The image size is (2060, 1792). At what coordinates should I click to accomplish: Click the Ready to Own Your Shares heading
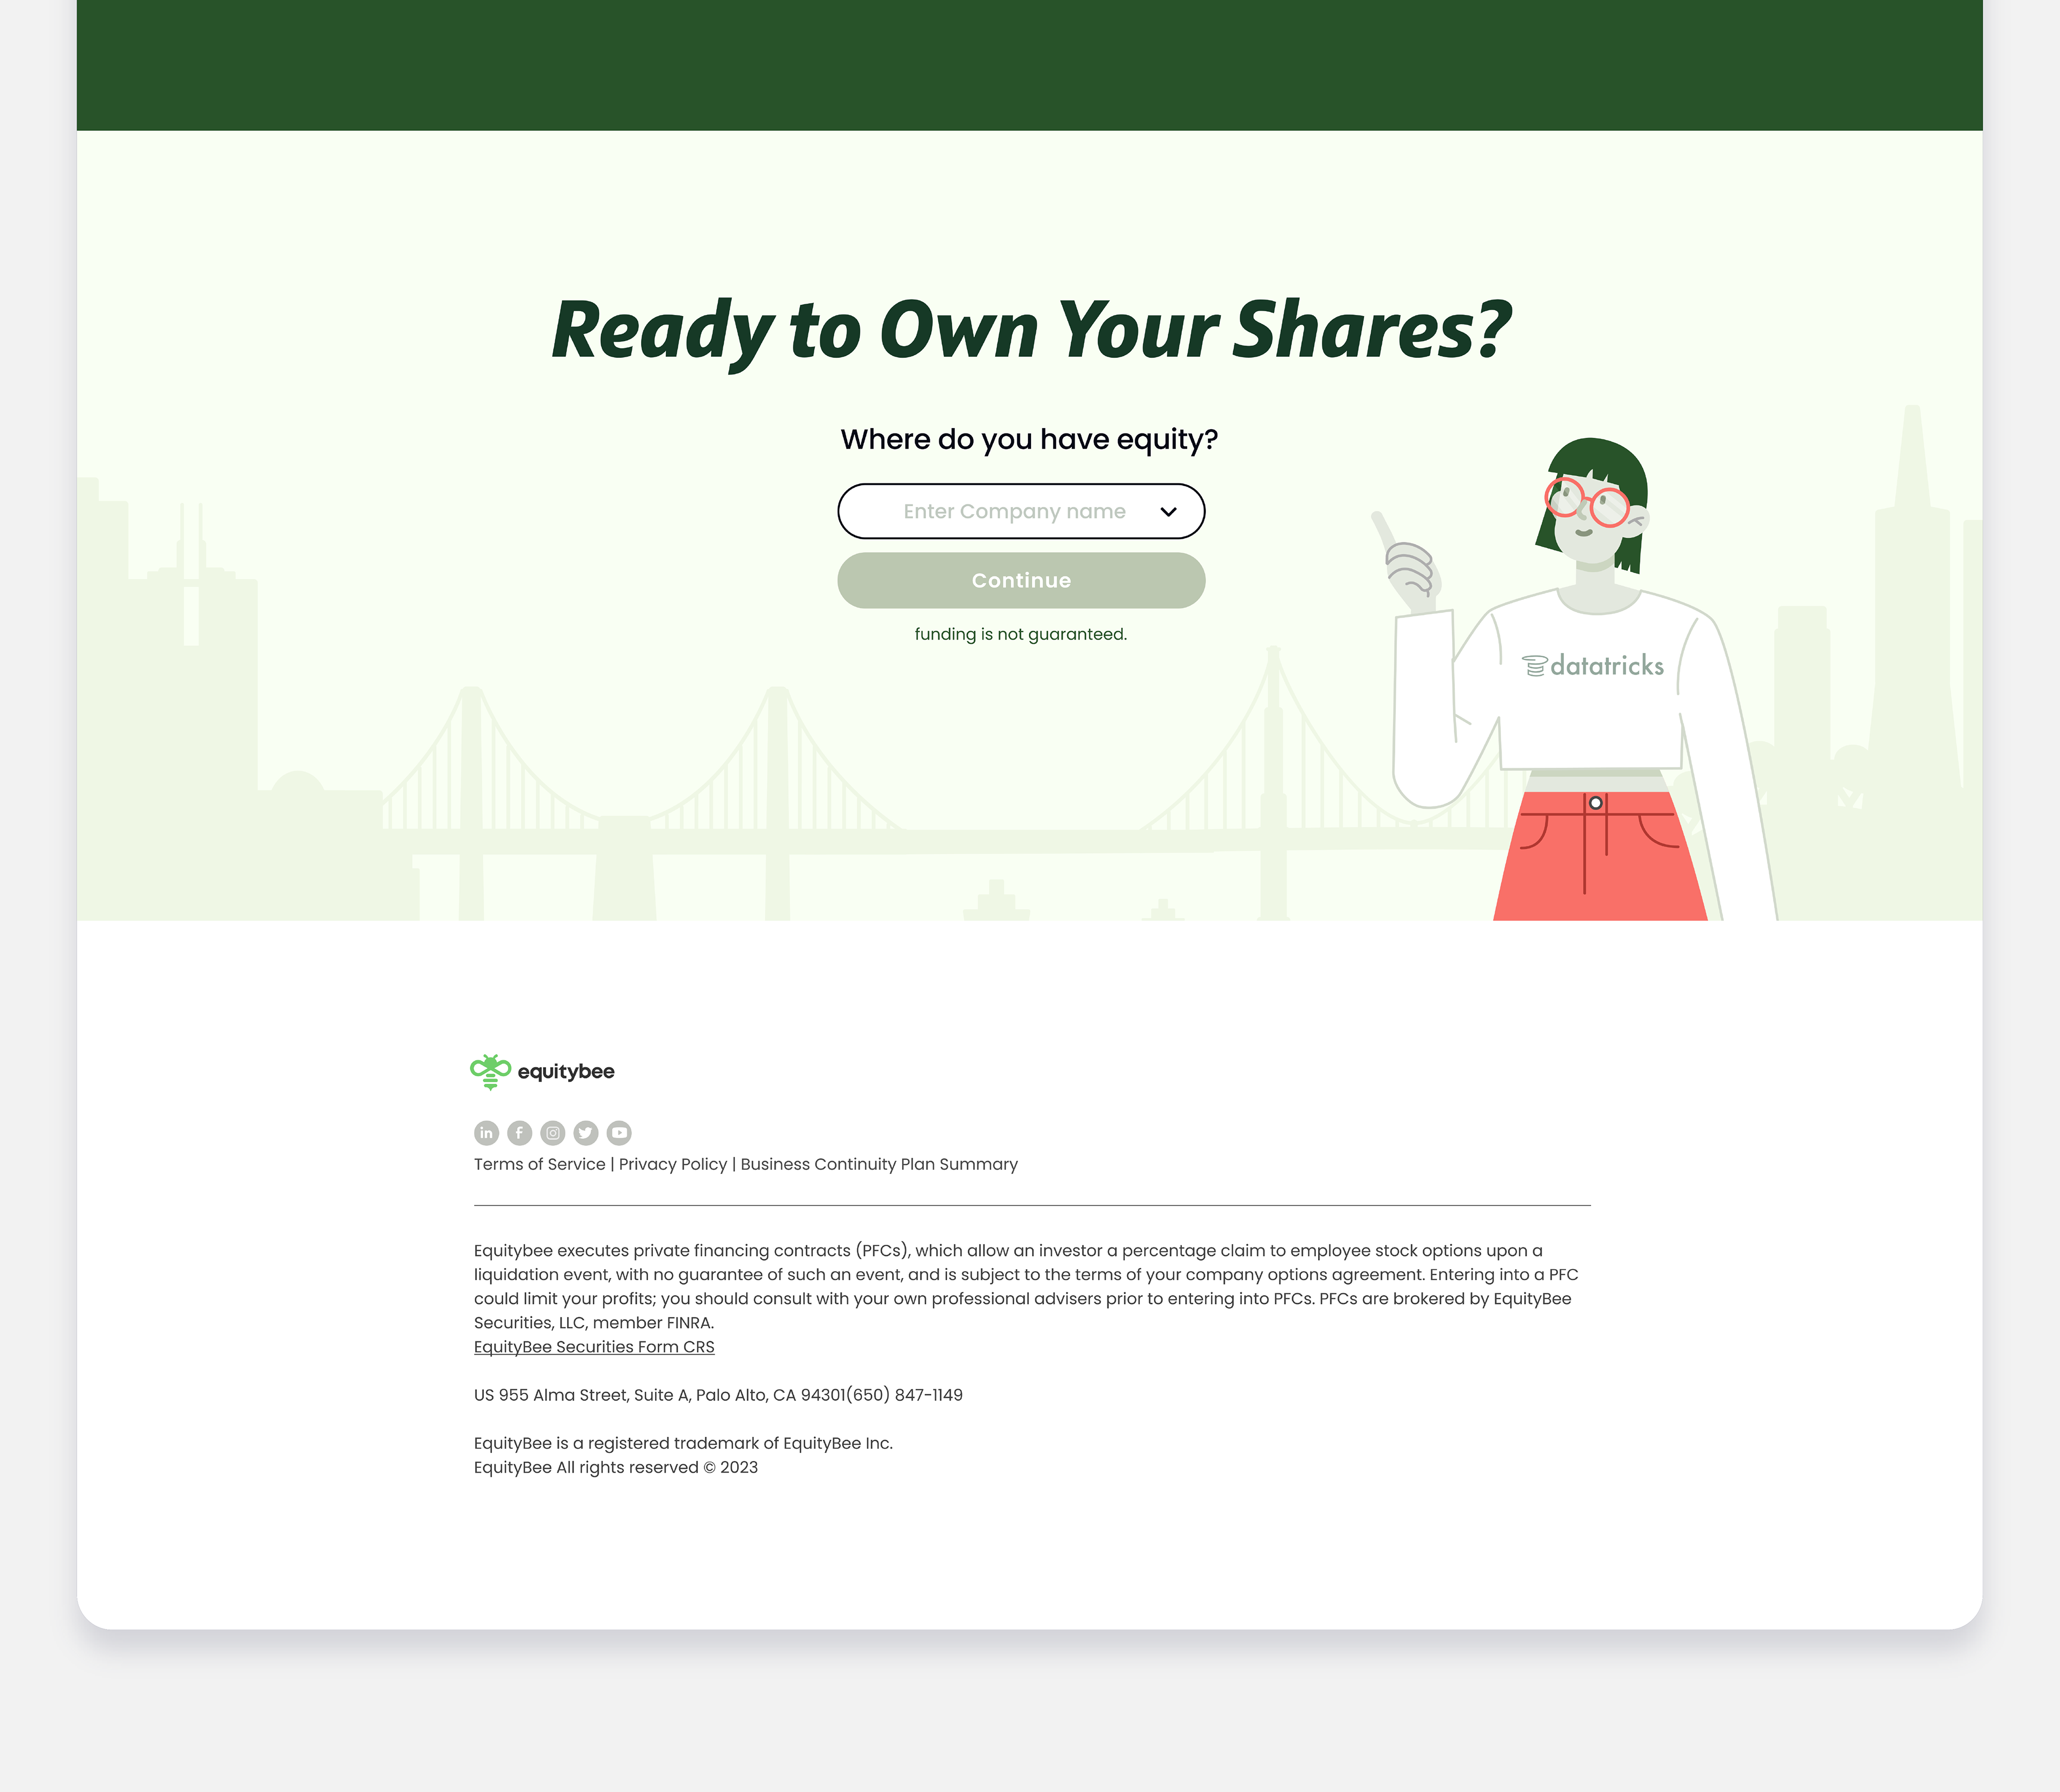click(1030, 329)
